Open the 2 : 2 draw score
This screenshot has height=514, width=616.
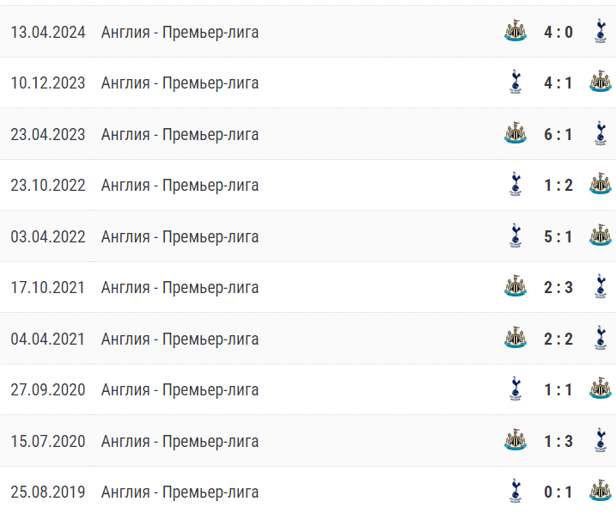(x=558, y=339)
